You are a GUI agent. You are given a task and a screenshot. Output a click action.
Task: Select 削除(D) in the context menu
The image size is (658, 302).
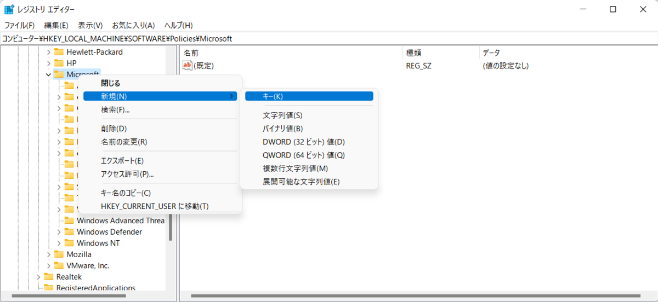(160, 129)
